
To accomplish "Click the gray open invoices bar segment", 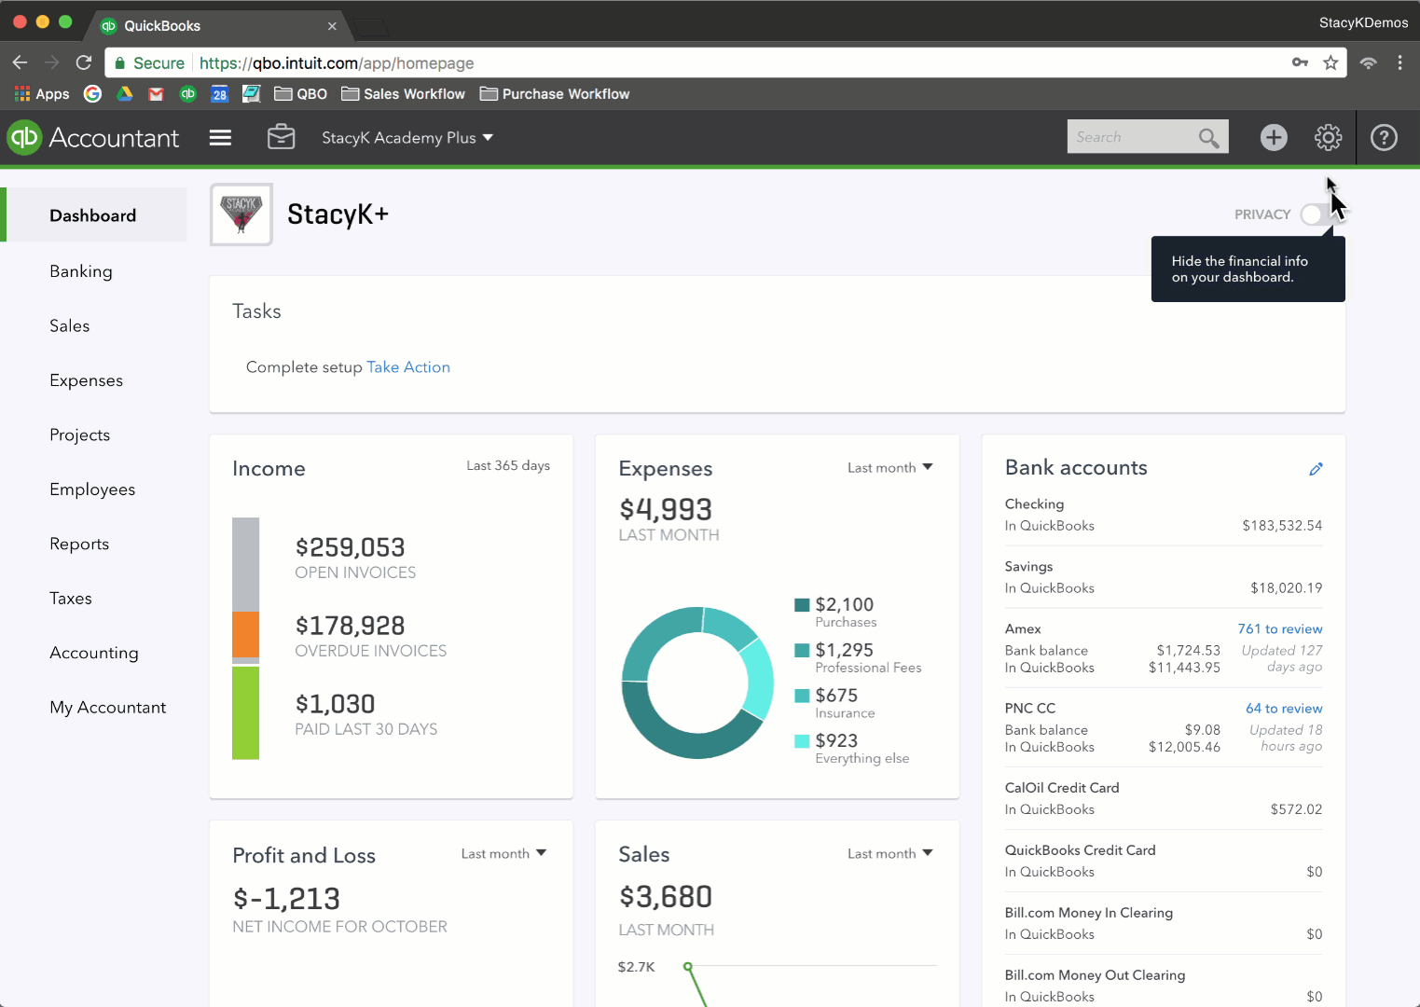I will [x=246, y=564].
